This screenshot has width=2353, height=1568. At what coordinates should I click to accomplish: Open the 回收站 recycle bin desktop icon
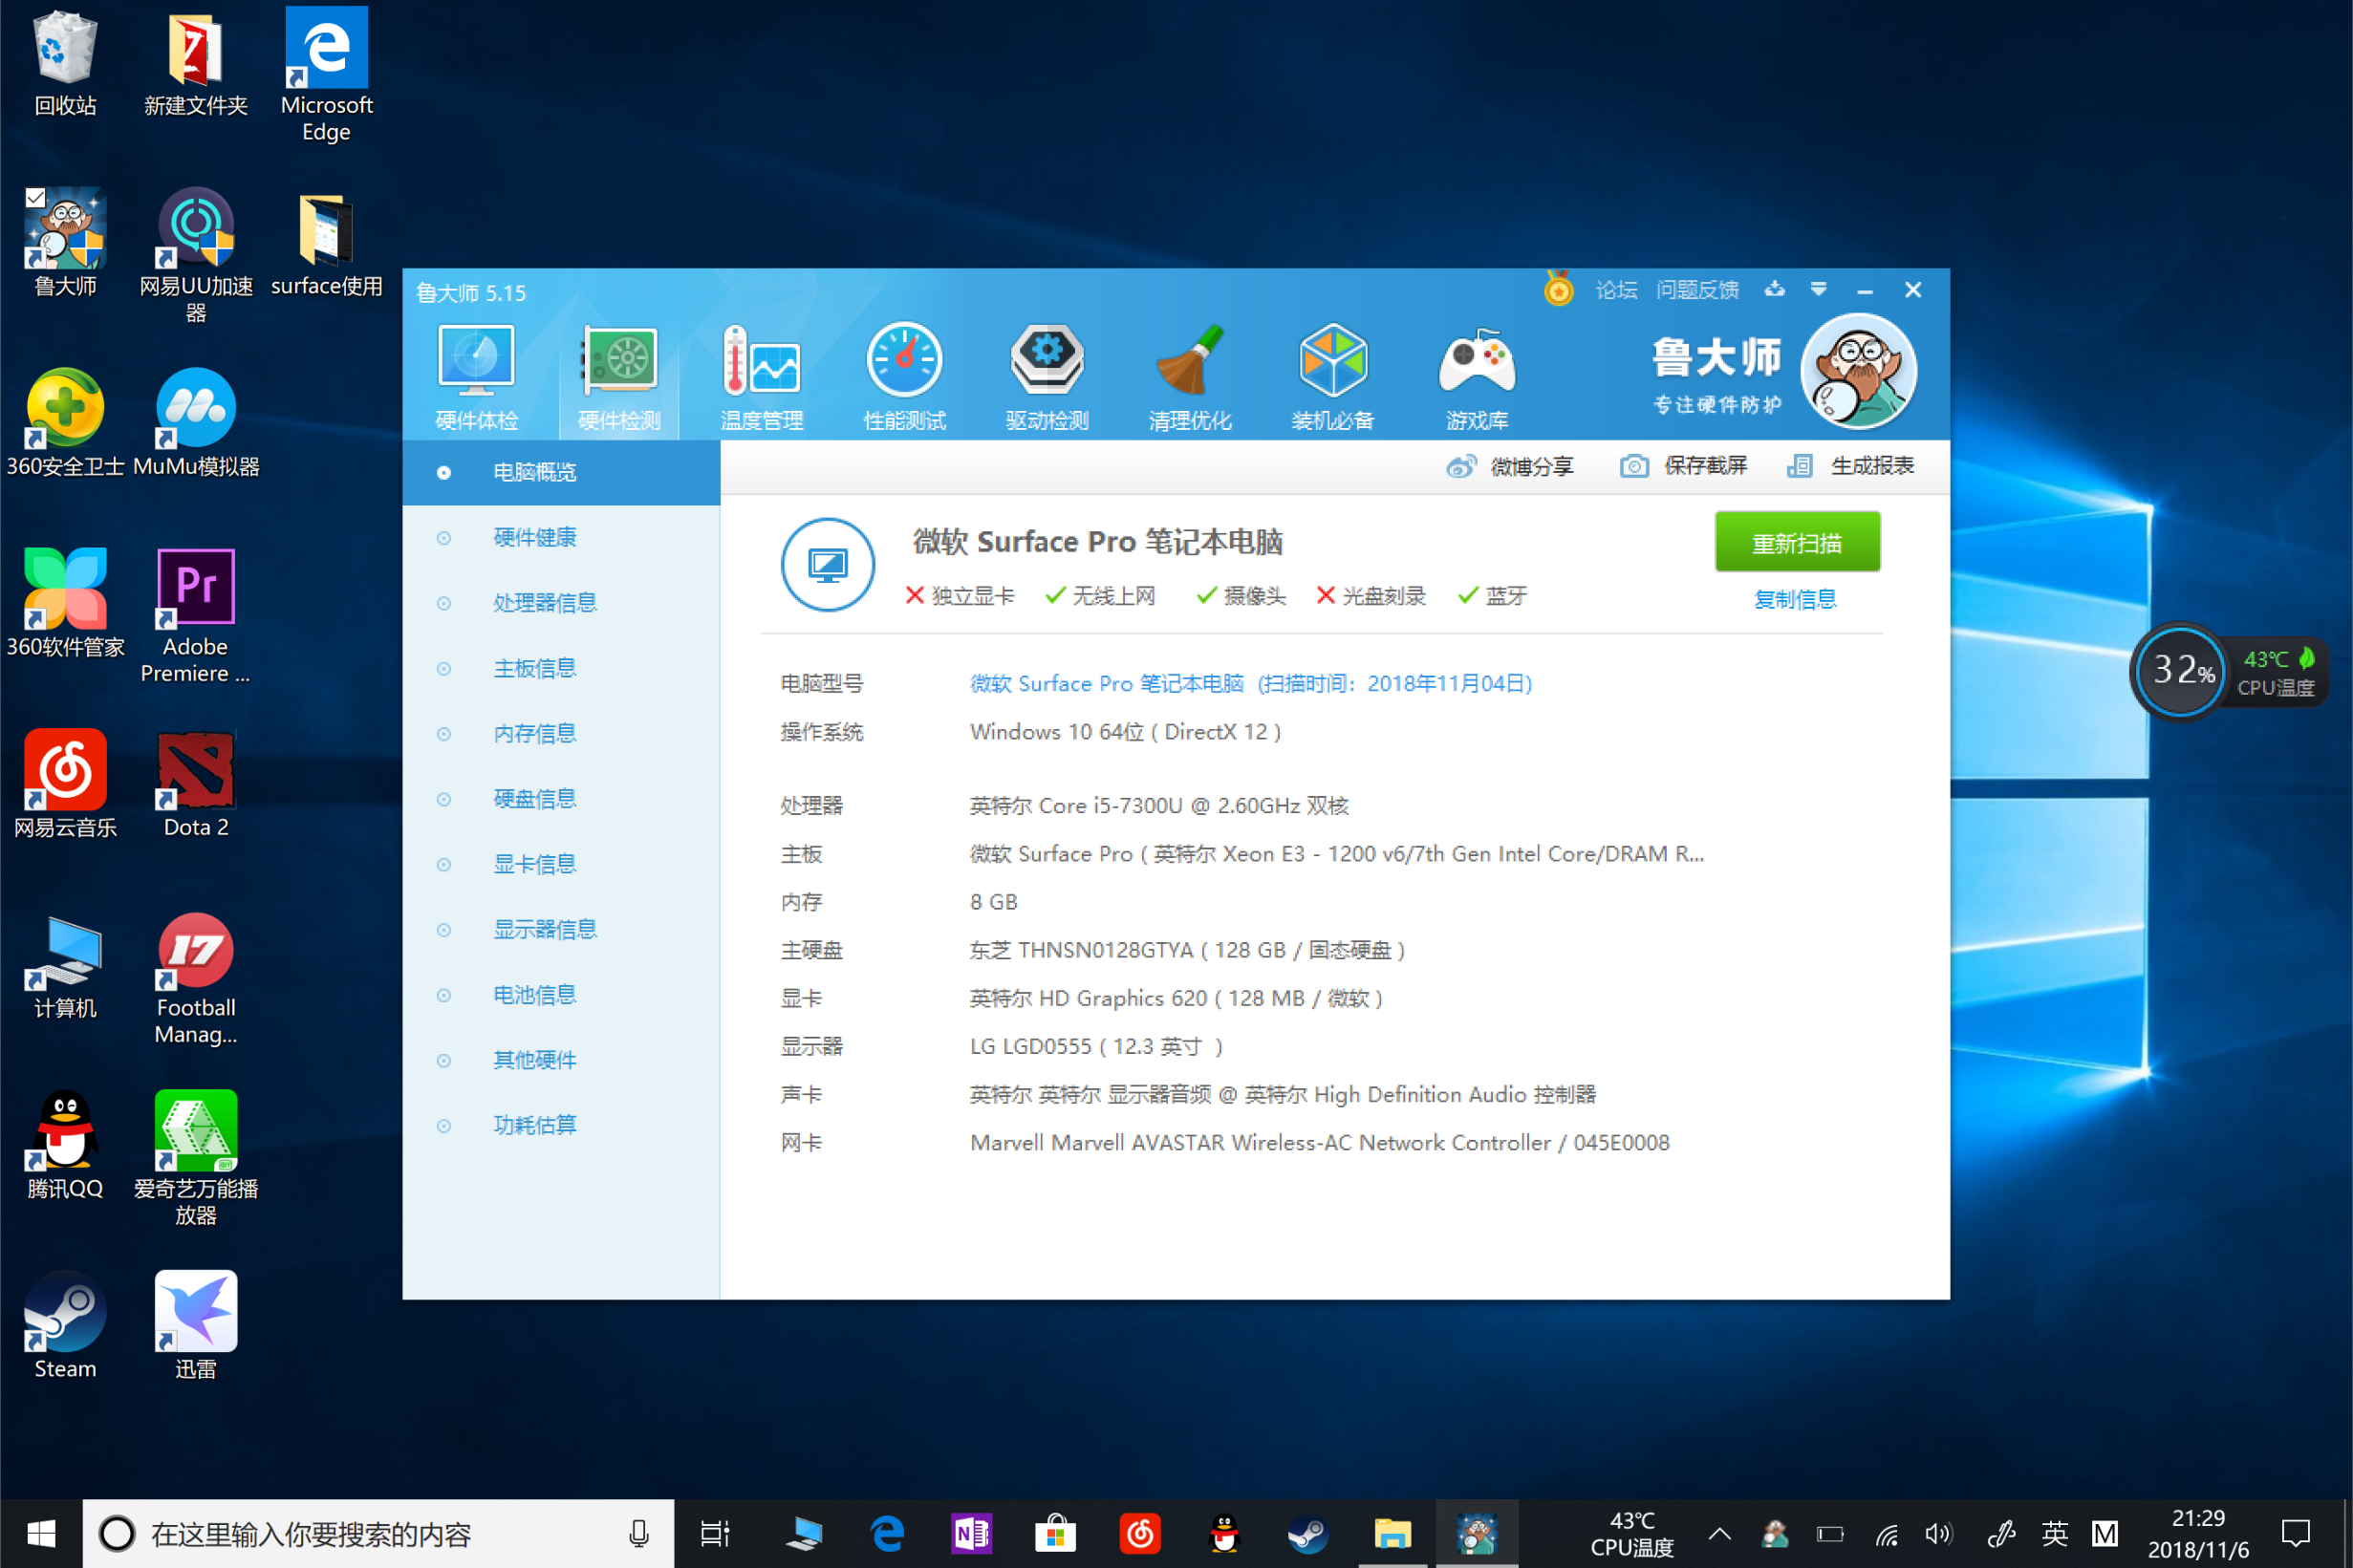[65, 65]
